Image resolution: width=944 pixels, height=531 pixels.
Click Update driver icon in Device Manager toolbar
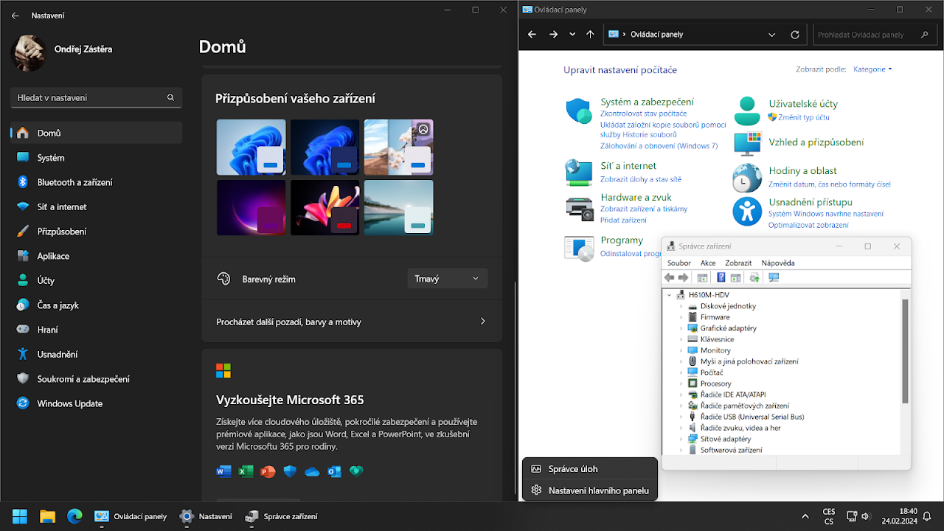[754, 278]
